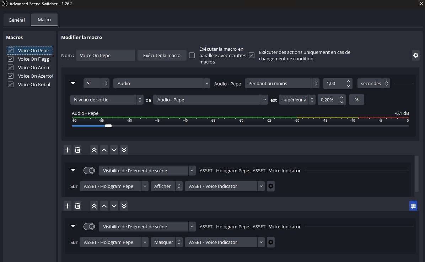Check 'Exécuter la macro en parallèle avec d'autres macros'
This screenshot has width=425, height=262.
pyautogui.click(x=192, y=55)
